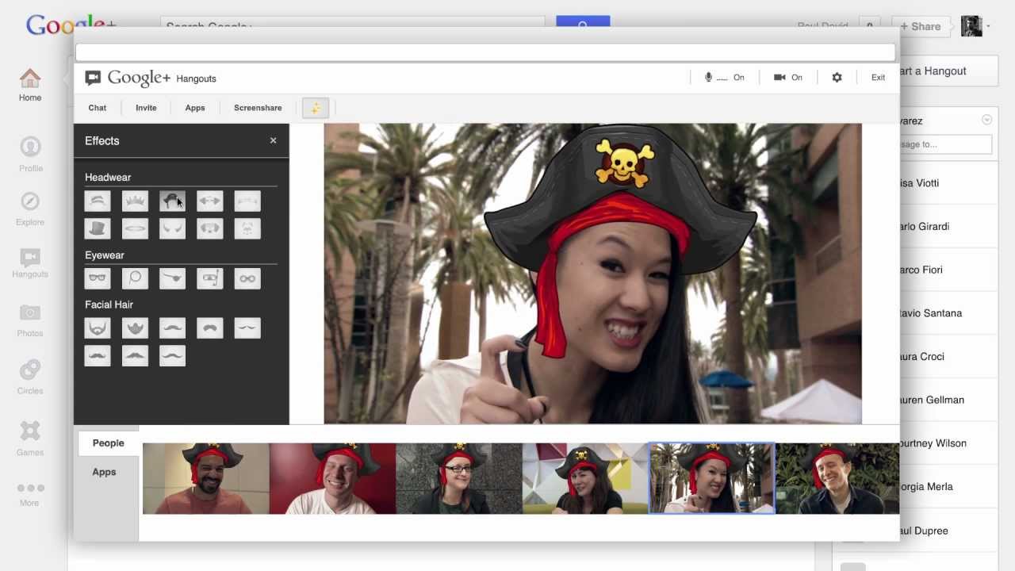Exit the Hangout
Screen dimensions: 1015x571
tap(878, 78)
